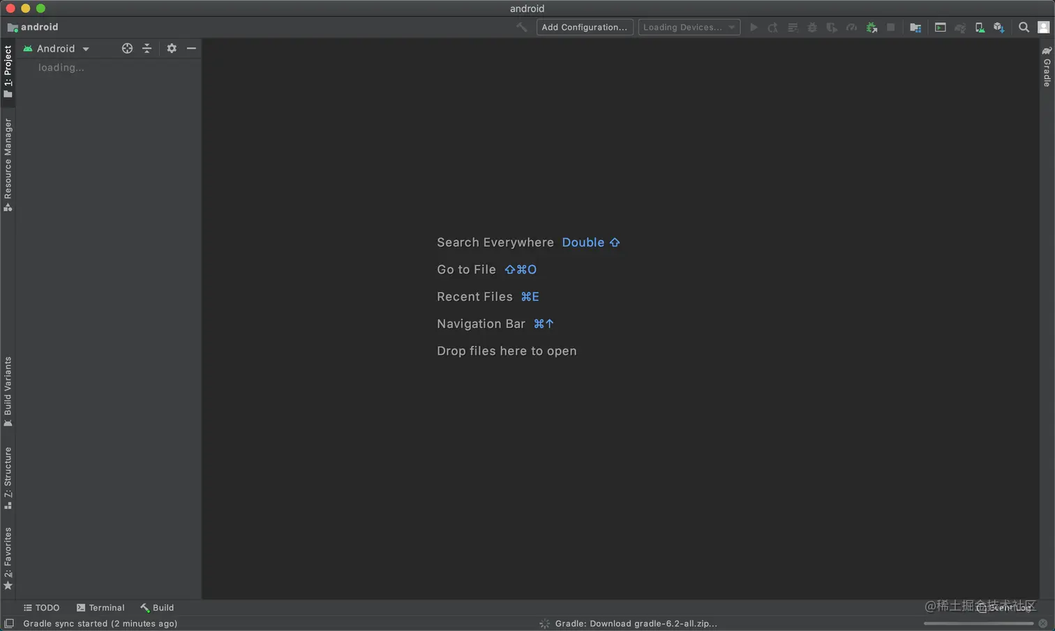Image resolution: width=1055 pixels, height=631 pixels.
Task: Click Sync Project with Gradle Files icon
Action: (x=960, y=27)
